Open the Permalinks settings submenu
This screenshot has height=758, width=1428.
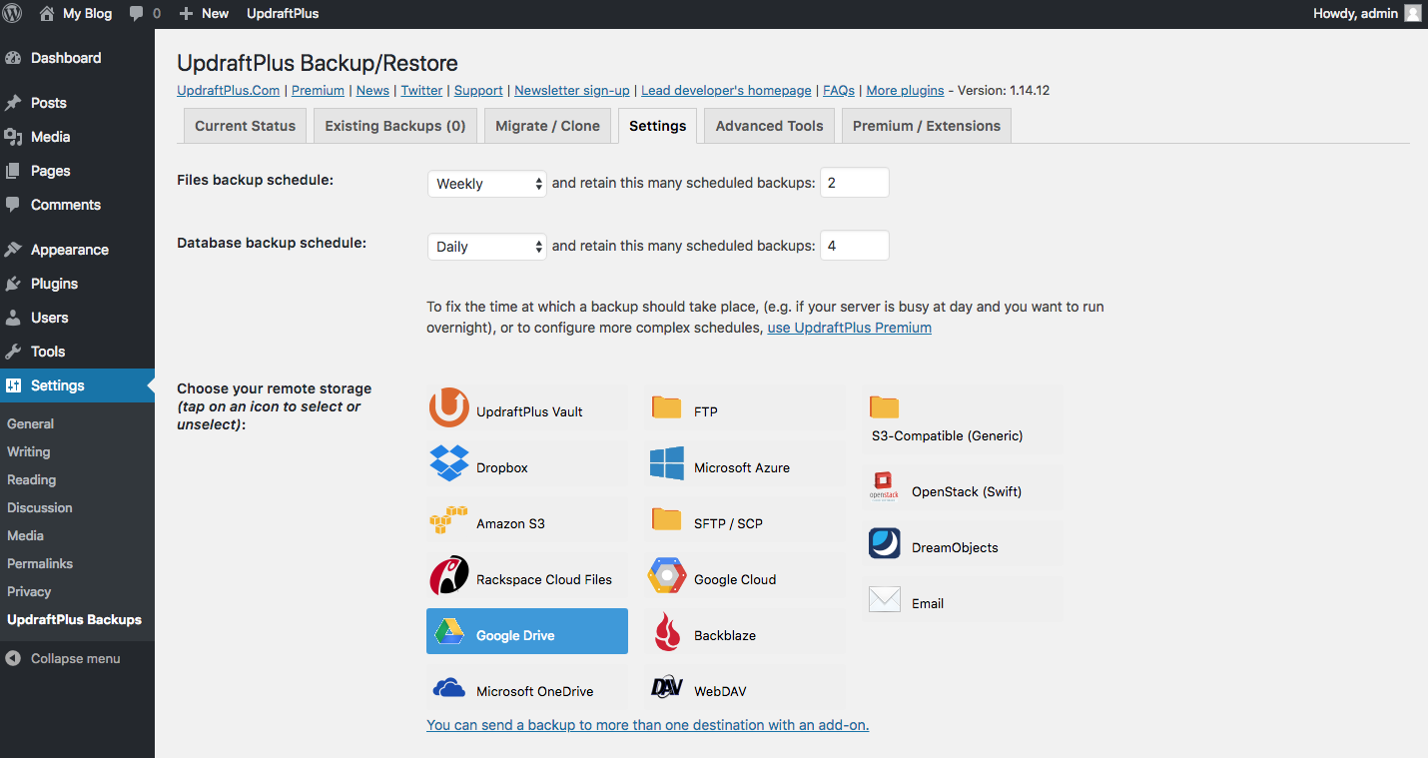[40, 563]
